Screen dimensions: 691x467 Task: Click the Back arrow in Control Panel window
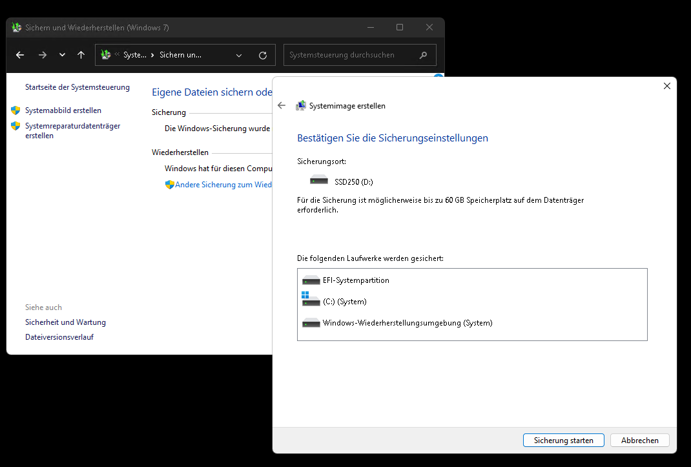20,55
